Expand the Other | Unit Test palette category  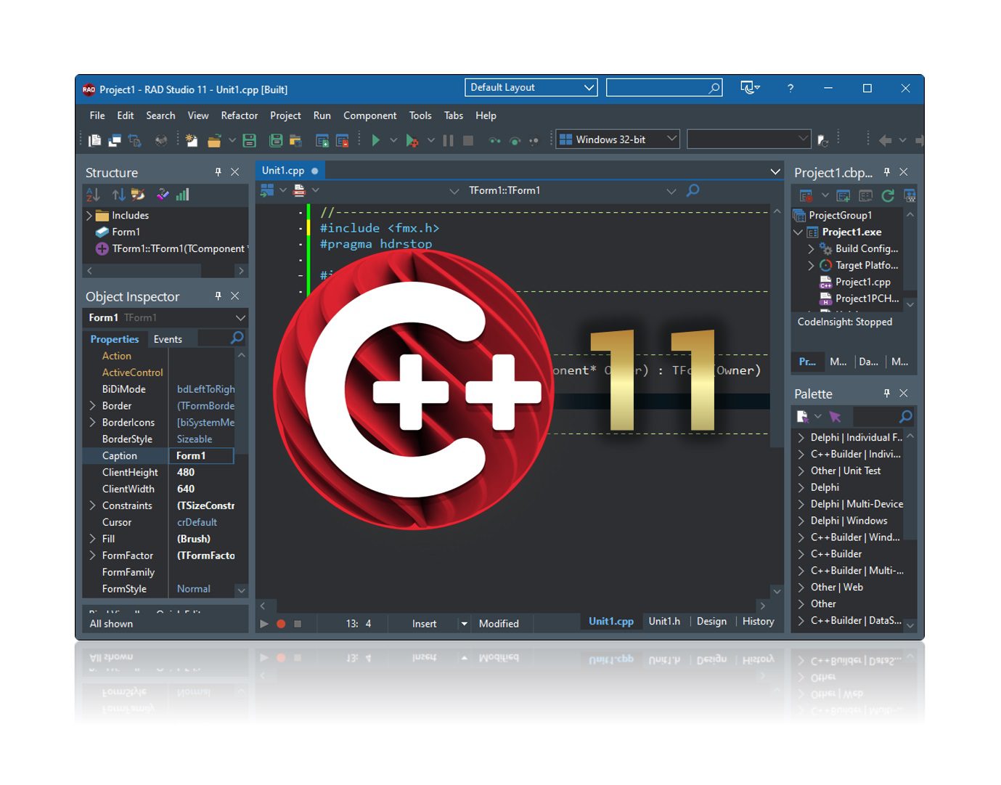click(x=801, y=471)
